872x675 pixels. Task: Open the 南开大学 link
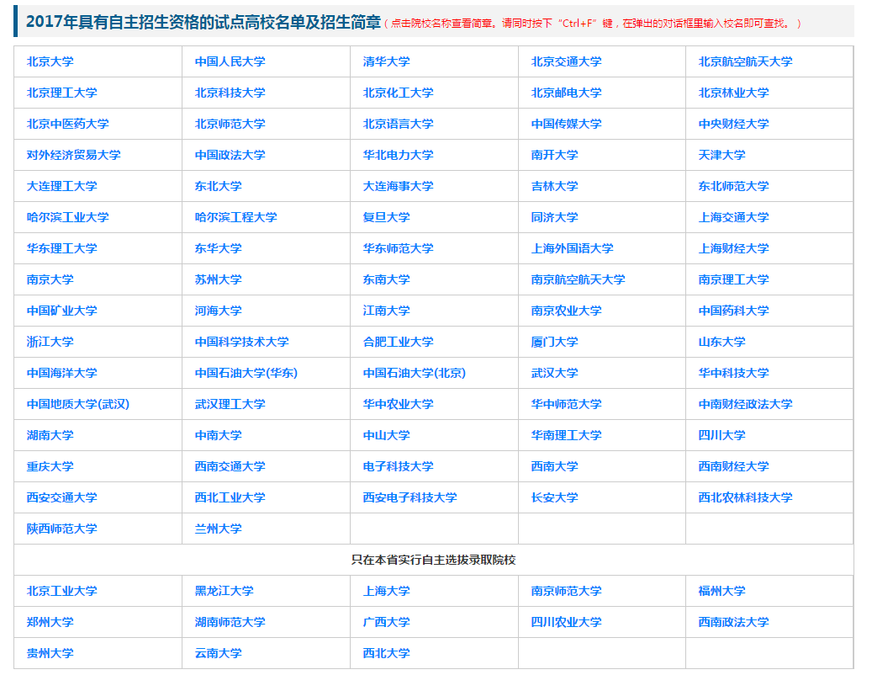click(554, 155)
